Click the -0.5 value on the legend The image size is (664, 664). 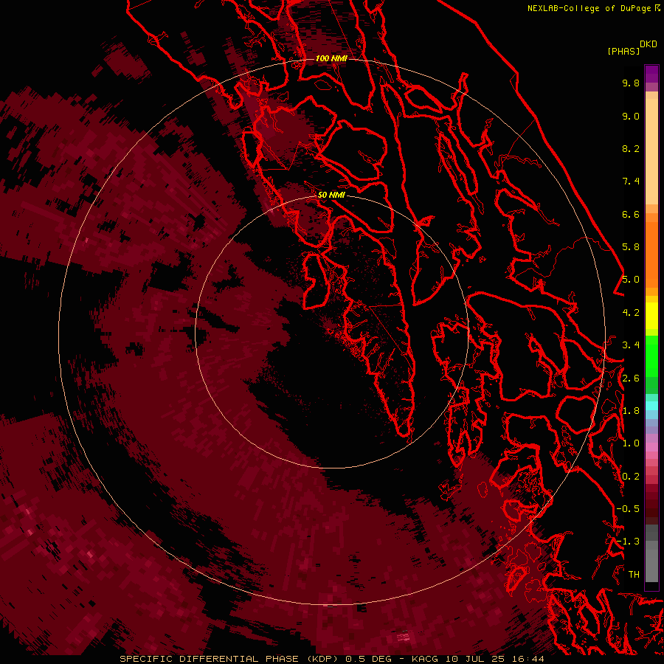tap(628, 509)
